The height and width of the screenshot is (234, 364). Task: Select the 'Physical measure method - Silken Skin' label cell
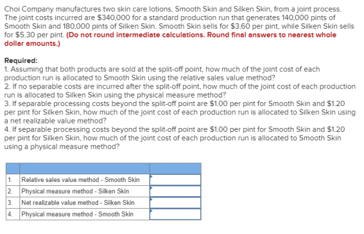84,191
